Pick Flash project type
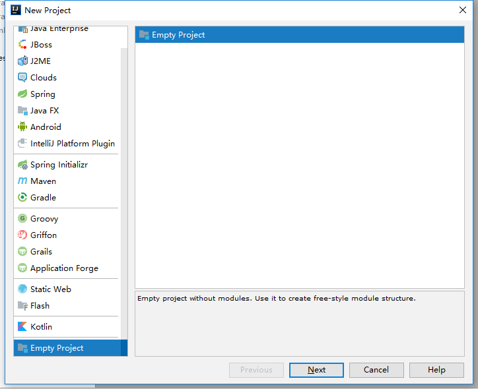478x389 pixels. click(x=66, y=305)
